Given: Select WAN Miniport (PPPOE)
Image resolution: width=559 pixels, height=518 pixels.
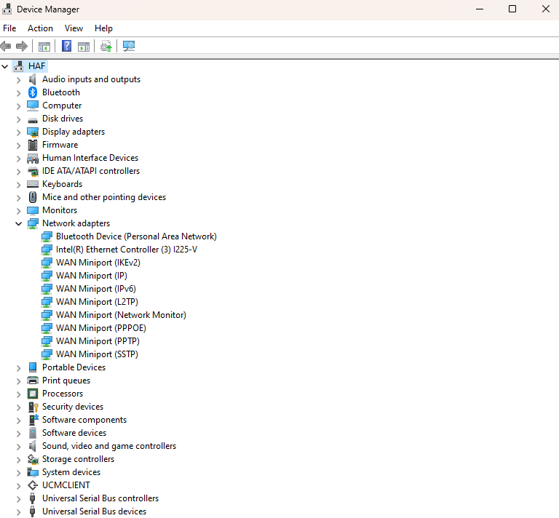Looking at the screenshot, I should [x=101, y=328].
